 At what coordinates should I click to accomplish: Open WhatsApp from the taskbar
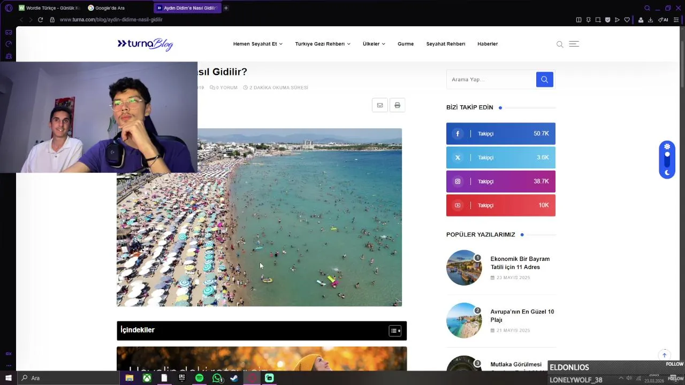pos(217,378)
